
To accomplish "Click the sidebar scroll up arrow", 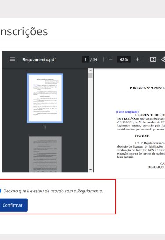I will pos(90,70).
